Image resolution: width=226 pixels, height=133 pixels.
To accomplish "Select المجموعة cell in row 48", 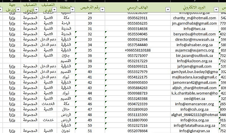I will tap(30, 115).
